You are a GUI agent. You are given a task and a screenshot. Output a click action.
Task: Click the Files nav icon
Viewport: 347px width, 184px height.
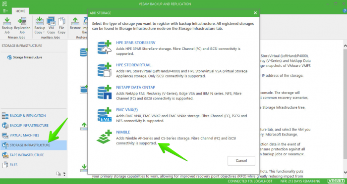pos(5,165)
